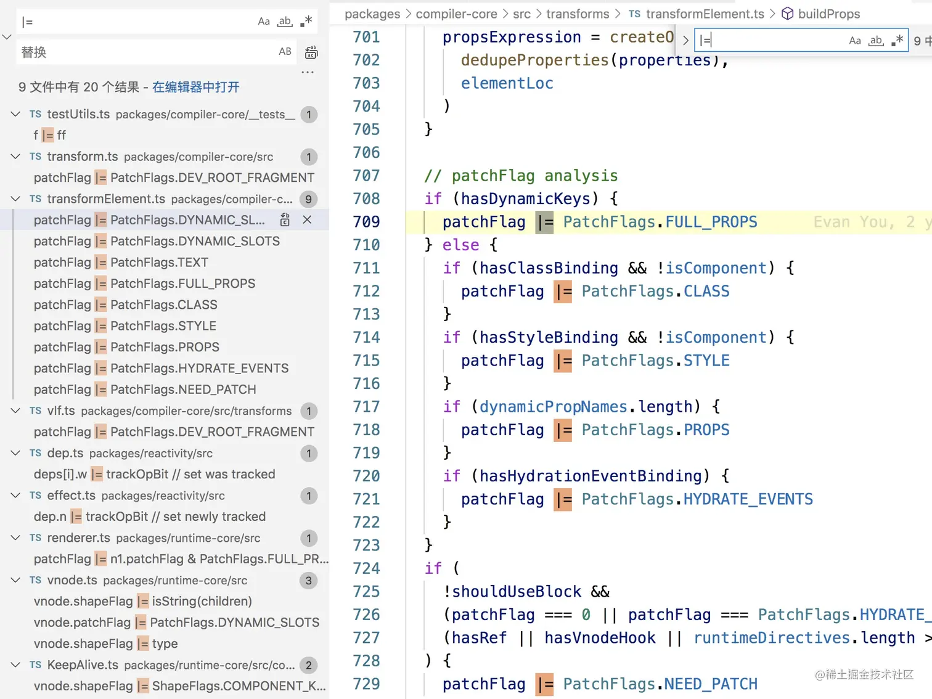Click '// patchFlag analysis' comment
932x699 pixels.
(x=521, y=176)
